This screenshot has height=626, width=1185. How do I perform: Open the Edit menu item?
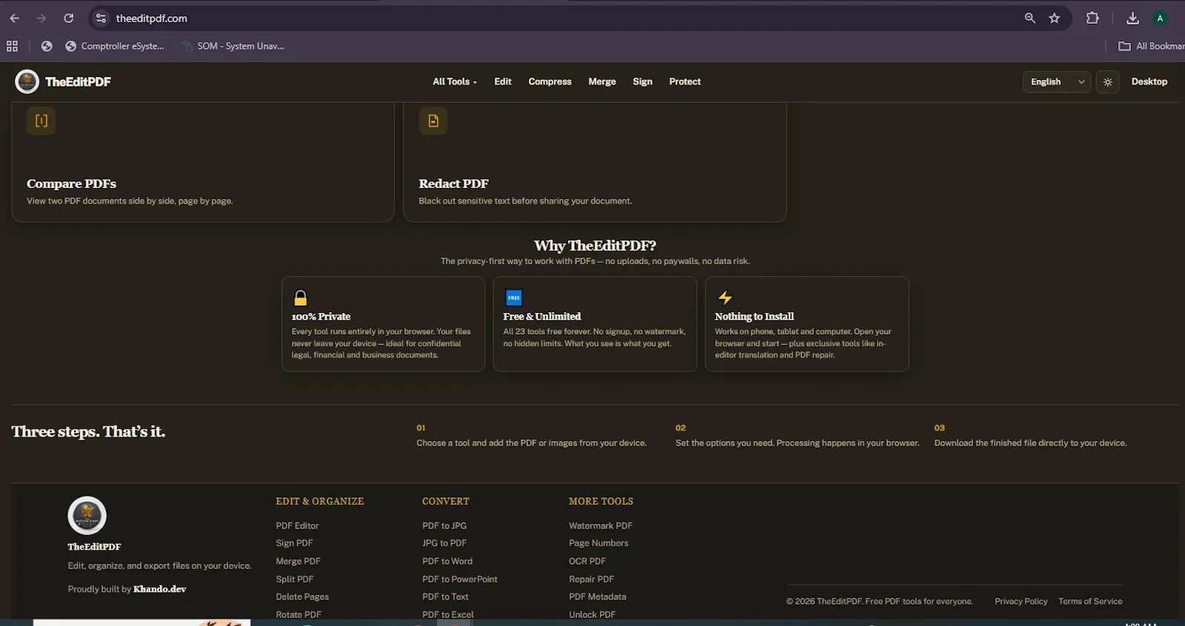[x=503, y=81]
